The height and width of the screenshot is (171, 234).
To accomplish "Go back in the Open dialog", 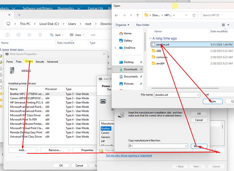I will pos(116,15).
